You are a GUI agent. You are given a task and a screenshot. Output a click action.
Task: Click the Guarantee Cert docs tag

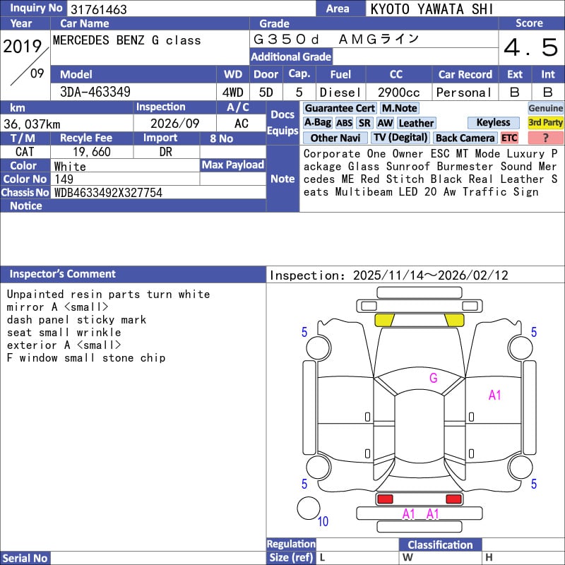tap(340, 108)
